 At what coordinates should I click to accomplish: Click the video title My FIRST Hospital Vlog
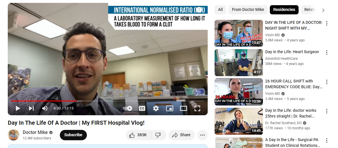coord(76,123)
